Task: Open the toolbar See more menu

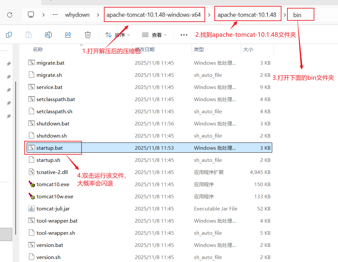Action: tap(184, 35)
